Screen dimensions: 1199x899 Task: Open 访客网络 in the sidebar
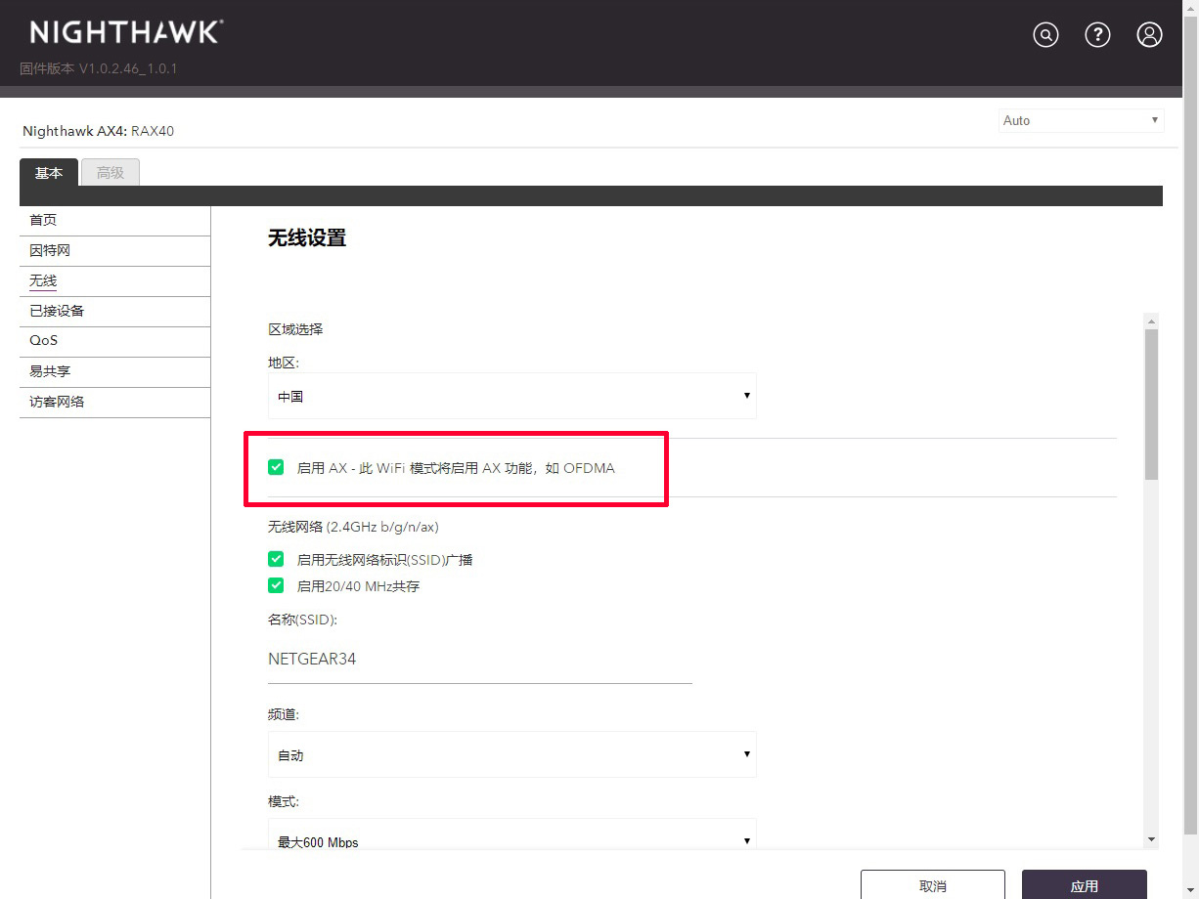[x=114, y=403]
